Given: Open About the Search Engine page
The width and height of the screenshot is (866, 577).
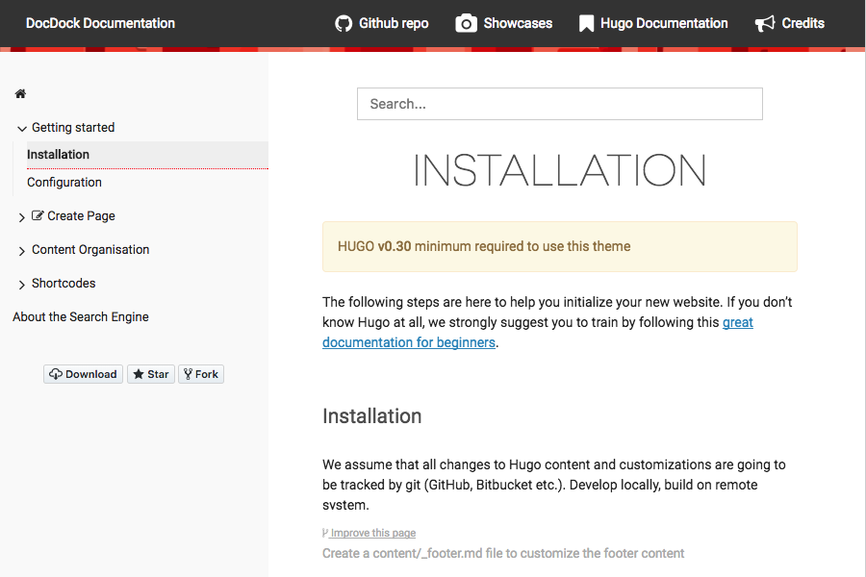Looking at the screenshot, I should 81,316.
